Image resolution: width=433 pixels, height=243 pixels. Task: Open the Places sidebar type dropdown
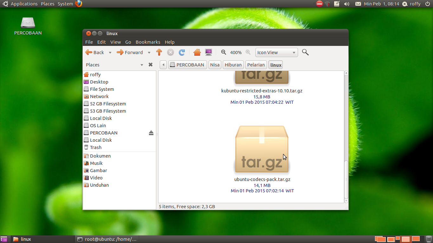coord(142,65)
